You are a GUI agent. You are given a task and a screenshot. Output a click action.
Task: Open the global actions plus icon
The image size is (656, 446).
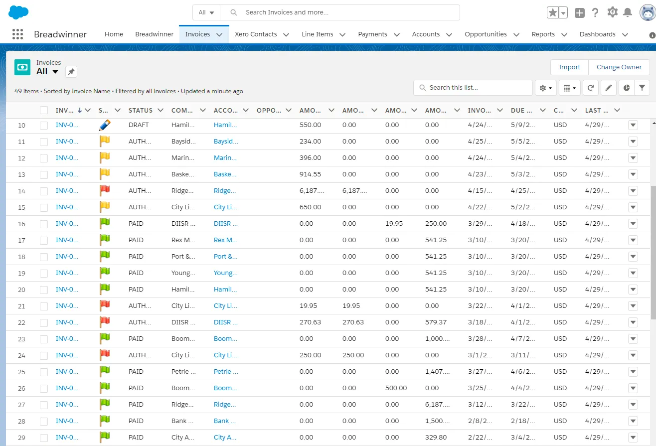(x=579, y=13)
